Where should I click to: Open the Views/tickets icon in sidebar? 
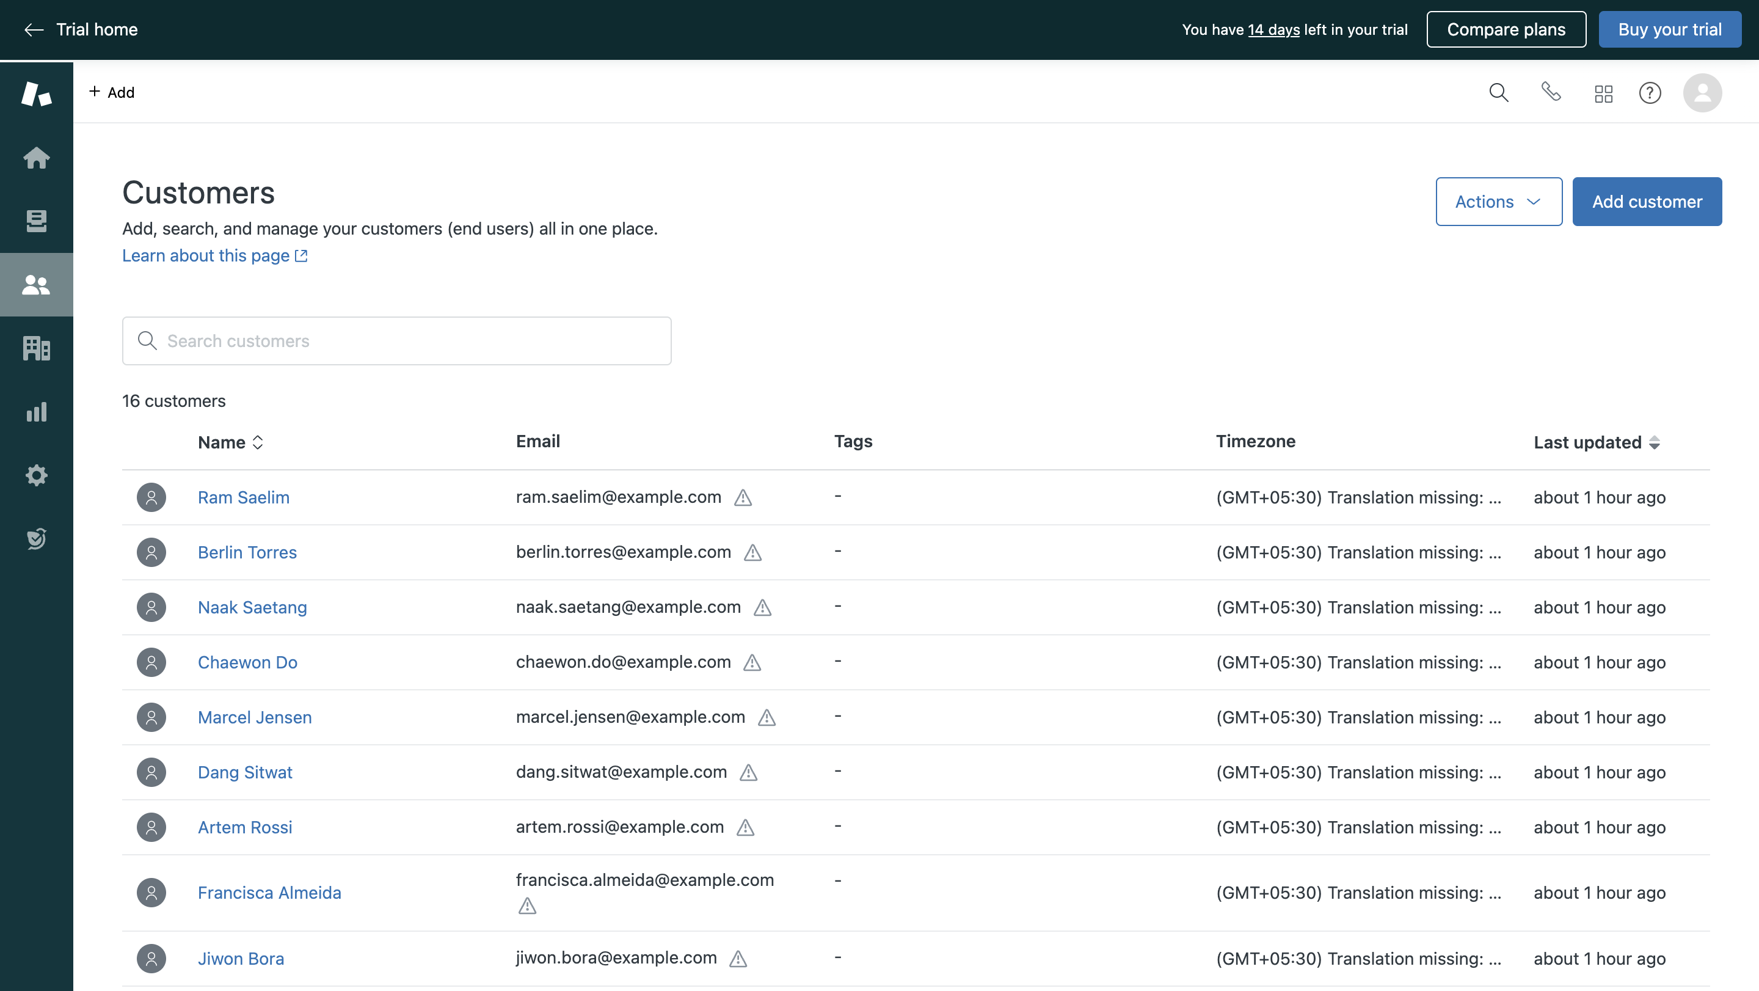pyautogui.click(x=36, y=221)
